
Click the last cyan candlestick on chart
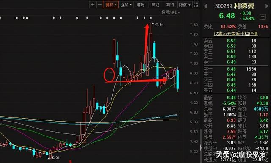(x=177, y=79)
